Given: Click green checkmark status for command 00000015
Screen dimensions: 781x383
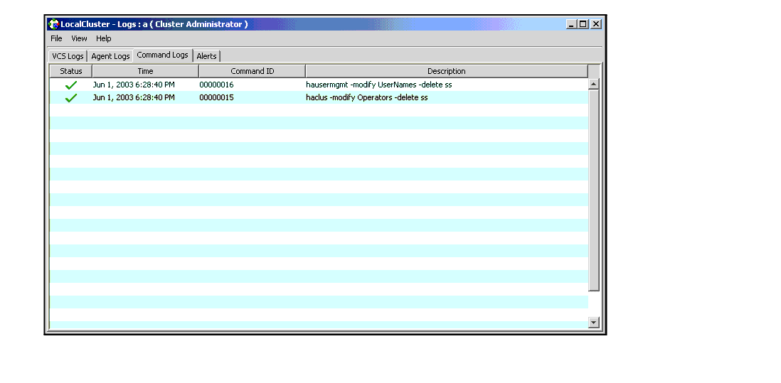Looking at the screenshot, I should [70, 98].
